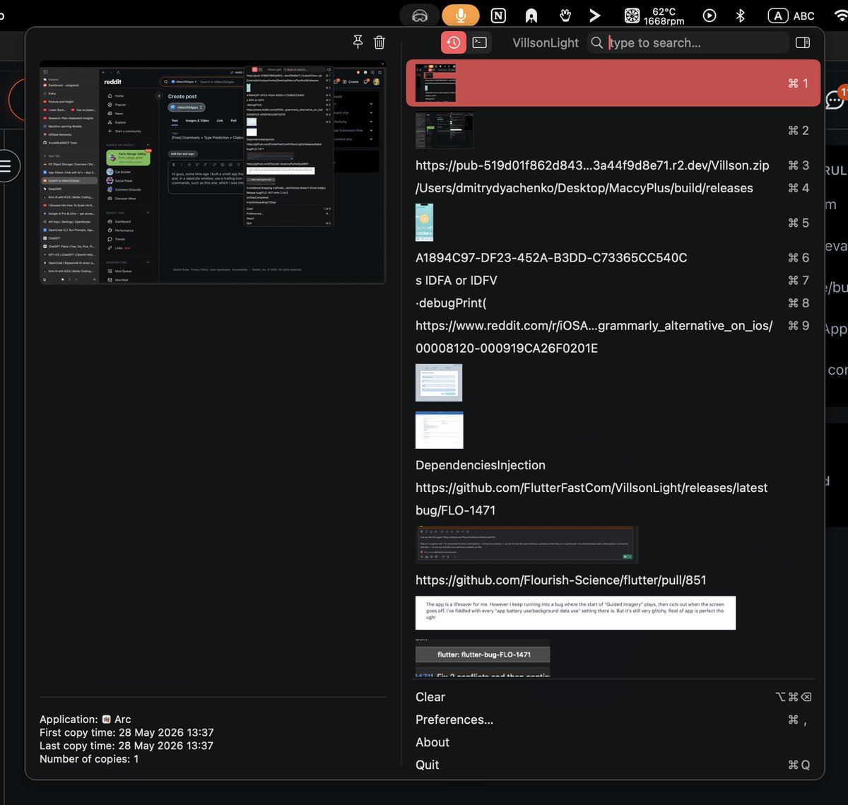Viewport: 848px width, 805px height.
Task: Switch to the terminal snippets tab
Action: click(x=479, y=42)
